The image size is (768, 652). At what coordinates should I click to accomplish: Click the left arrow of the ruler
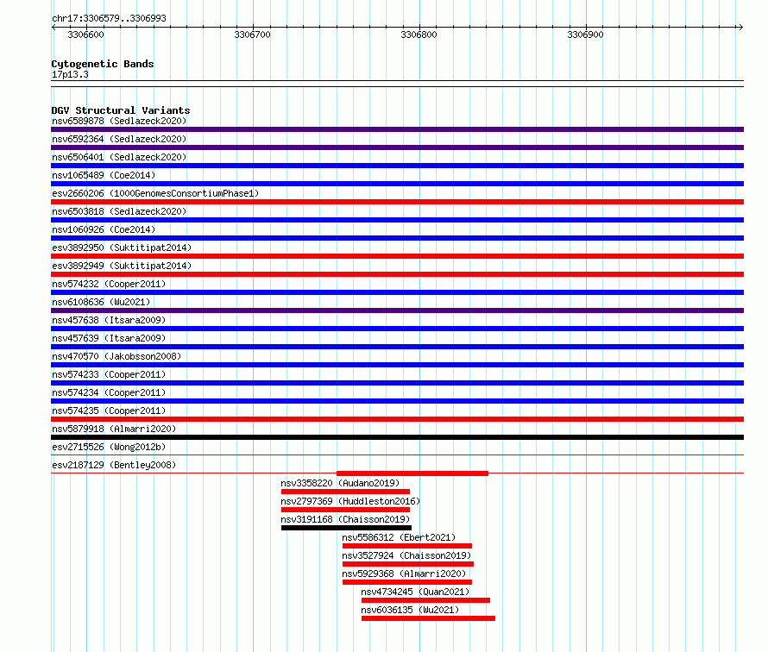tap(54, 28)
